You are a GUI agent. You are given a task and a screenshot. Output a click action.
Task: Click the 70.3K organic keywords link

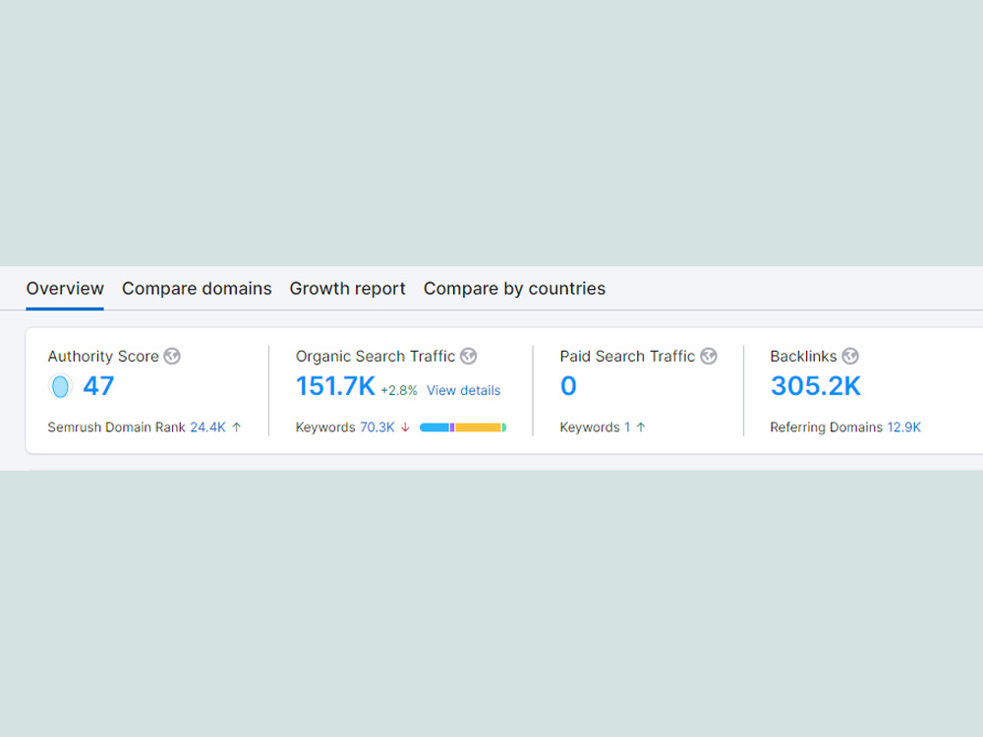[x=376, y=427]
